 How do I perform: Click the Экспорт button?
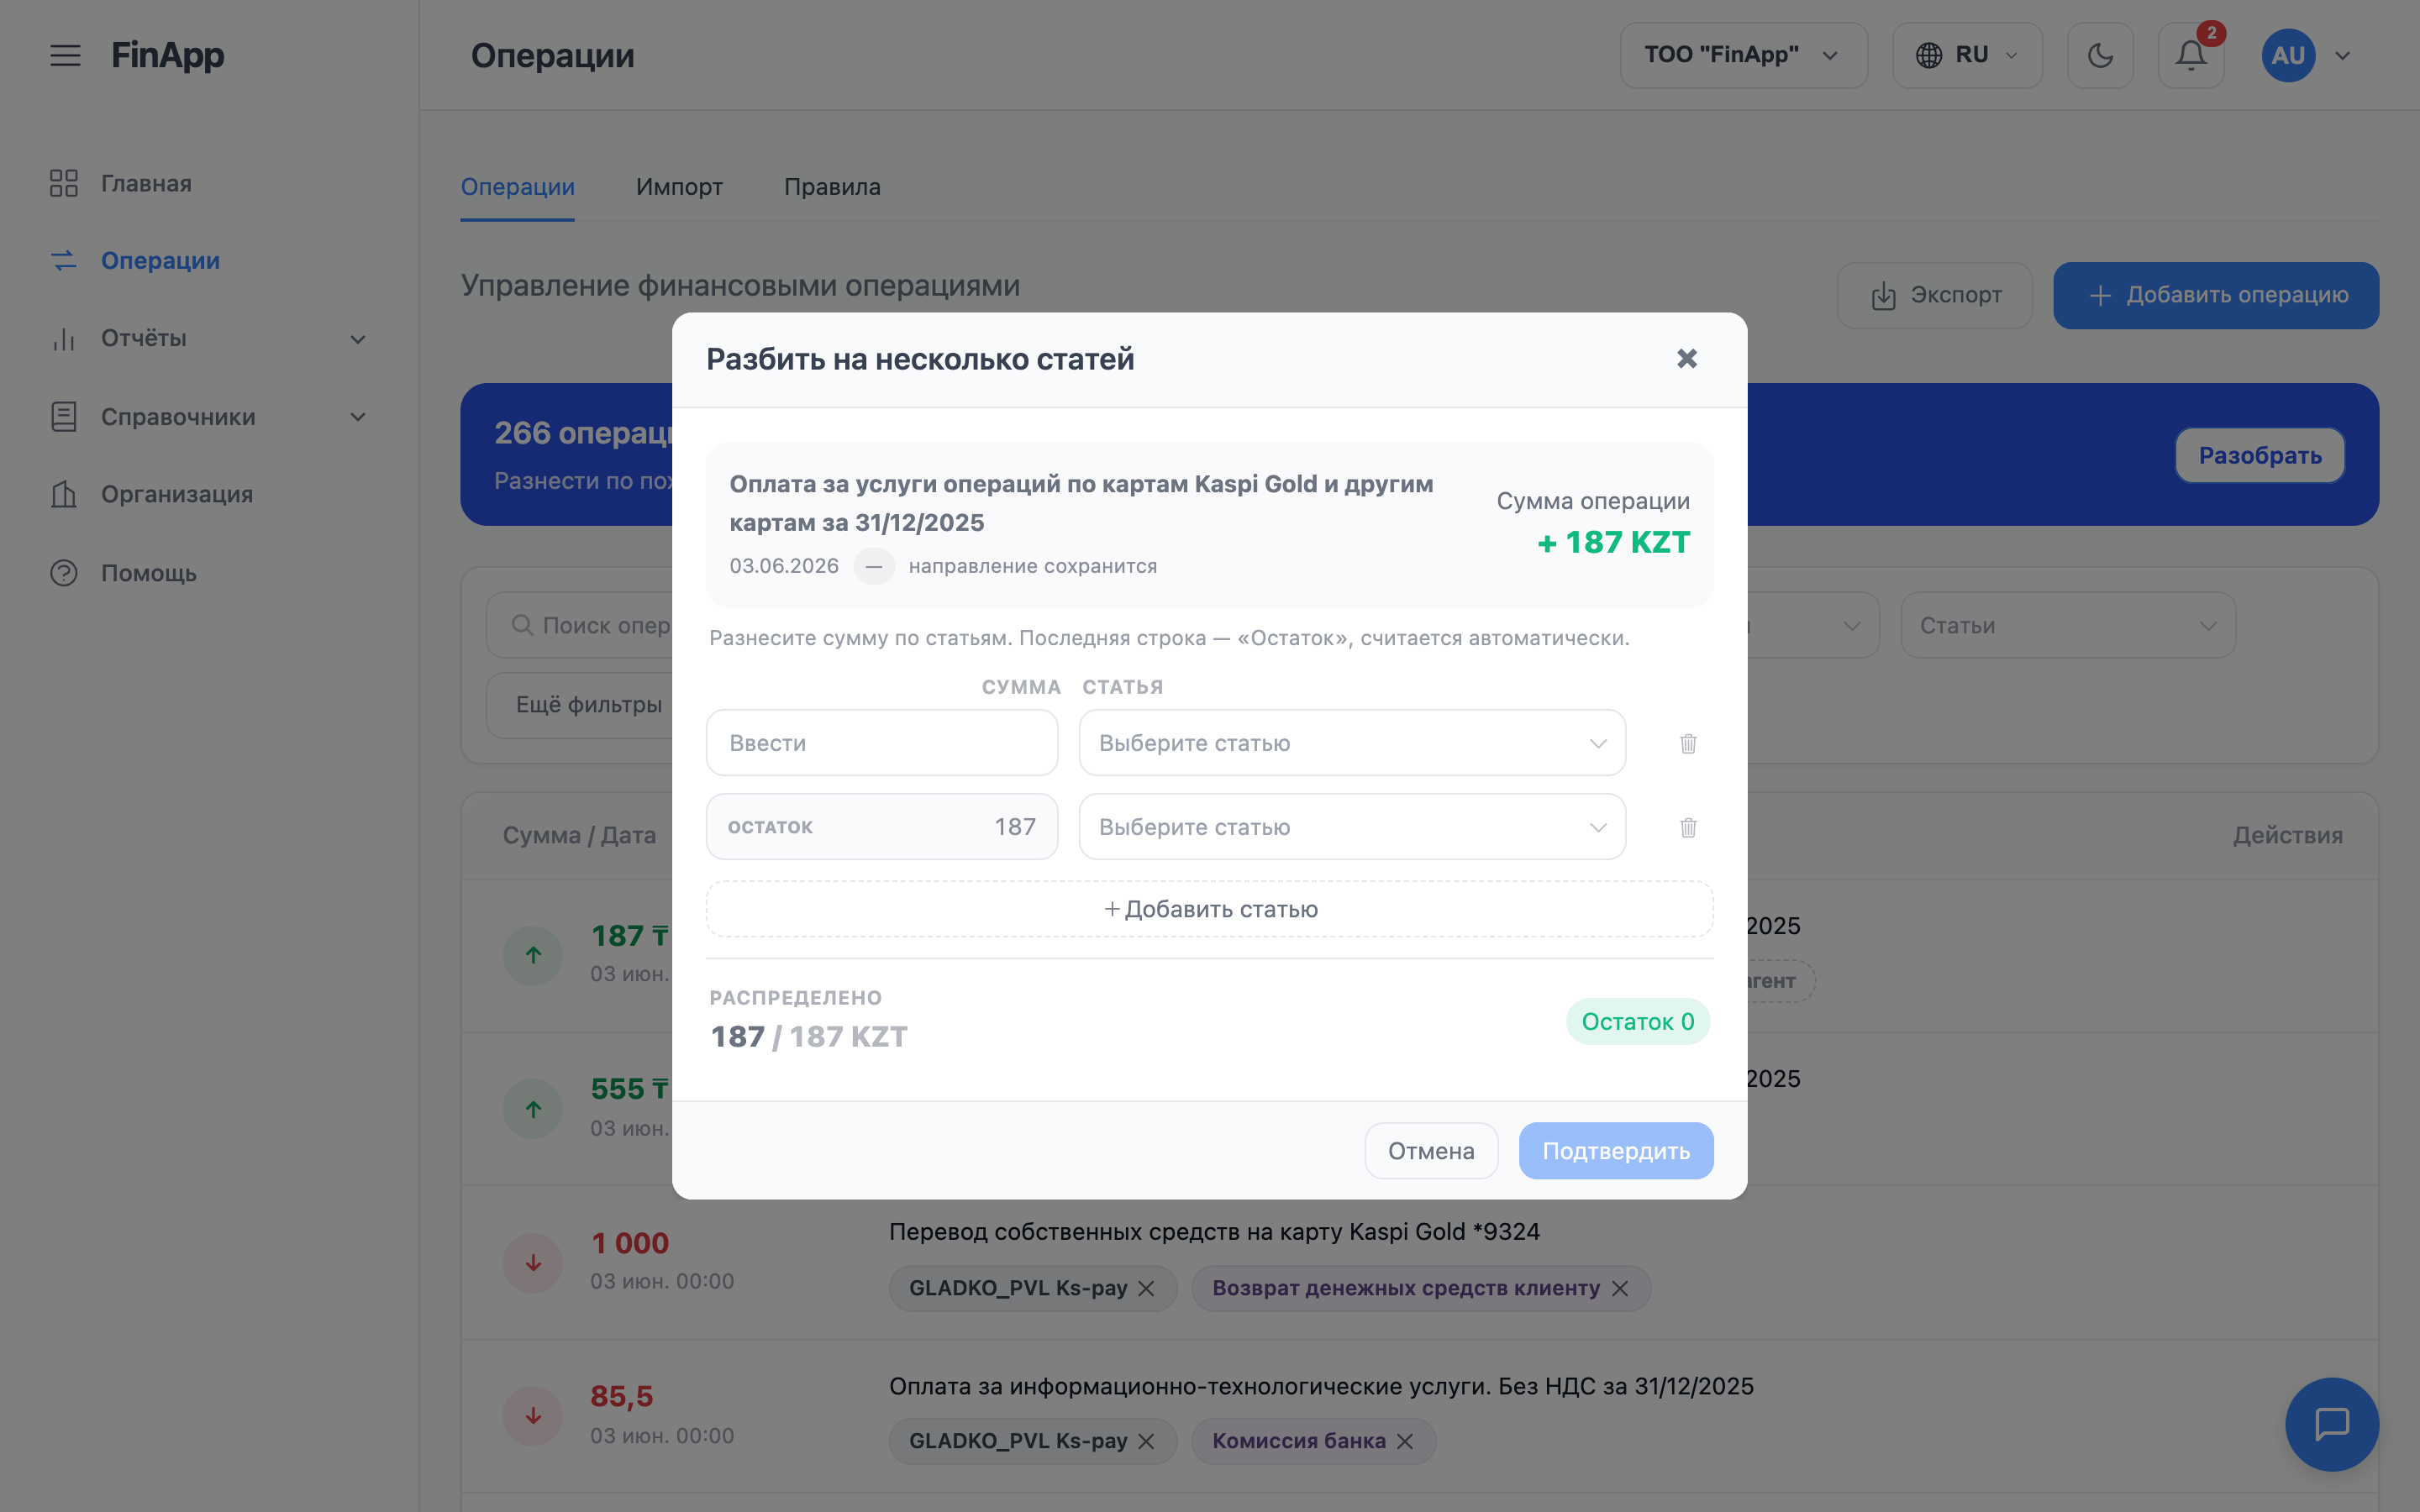(x=1935, y=295)
